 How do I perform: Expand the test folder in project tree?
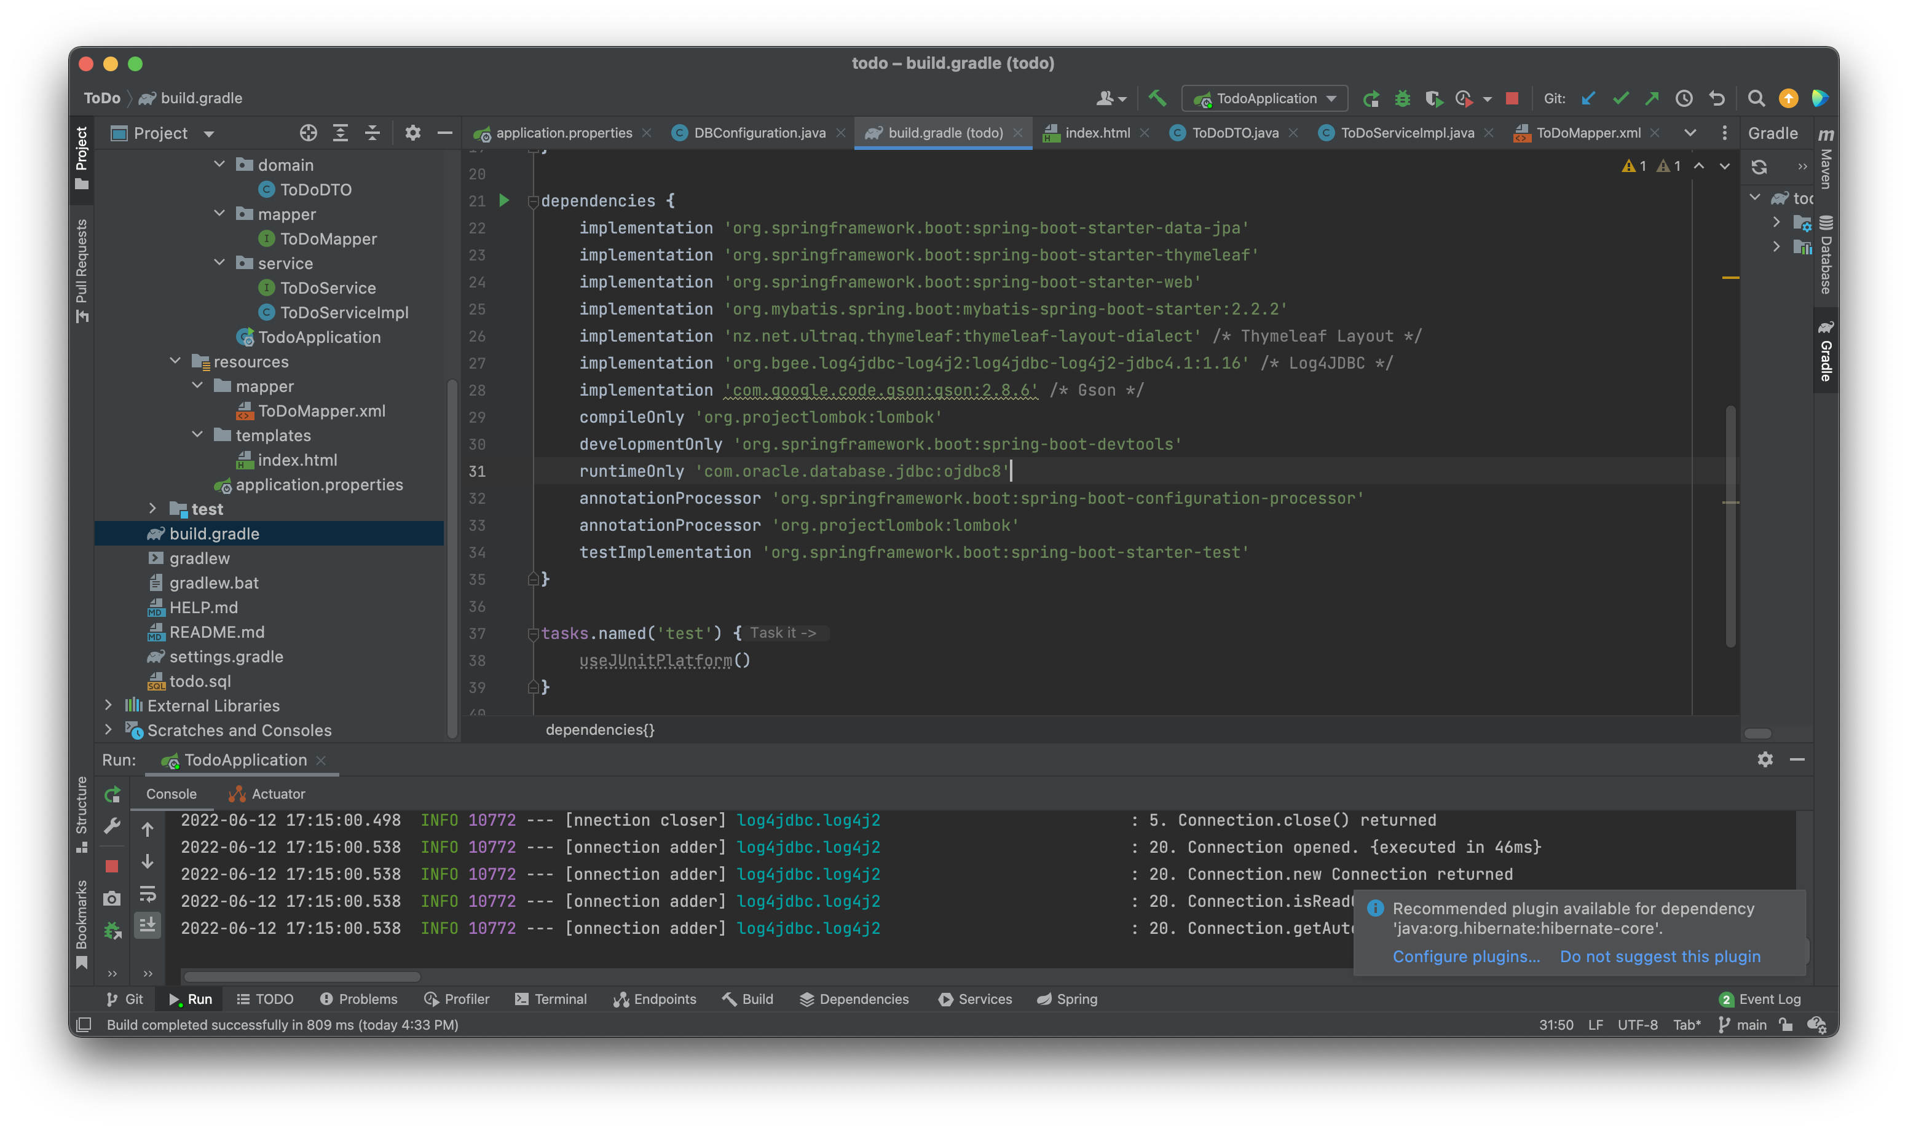pyautogui.click(x=153, y=509)
